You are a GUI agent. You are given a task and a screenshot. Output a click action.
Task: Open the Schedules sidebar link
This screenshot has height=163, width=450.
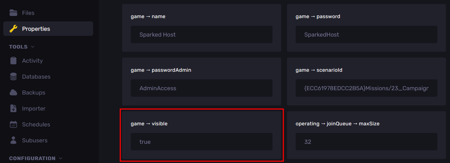pos(36,124)
